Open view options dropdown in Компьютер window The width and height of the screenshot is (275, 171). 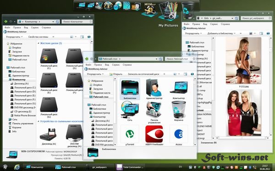(76, 37)
